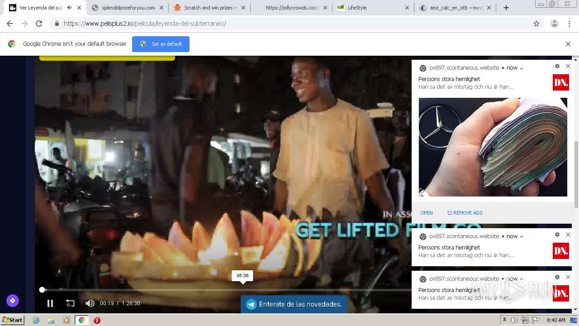Click the money and Mercedes notification image

(493, 147)
